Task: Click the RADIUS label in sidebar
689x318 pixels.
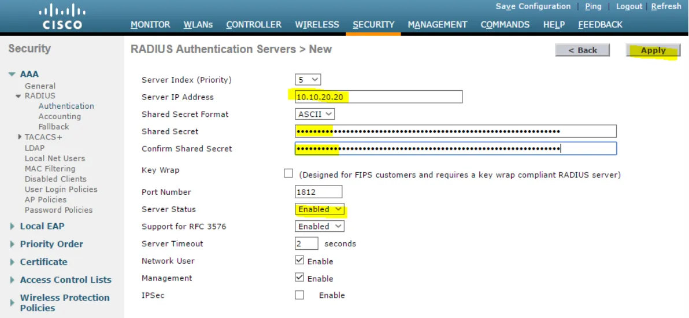Action: click(40, 96)
